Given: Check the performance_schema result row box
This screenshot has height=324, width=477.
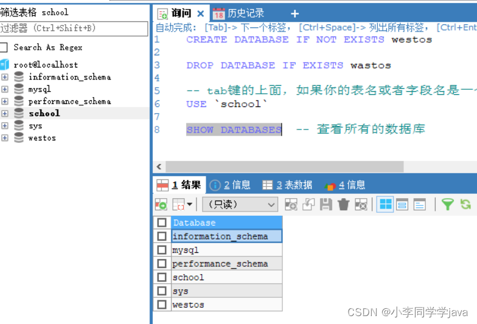Looking at the screenshot, I should click(162, 264).
